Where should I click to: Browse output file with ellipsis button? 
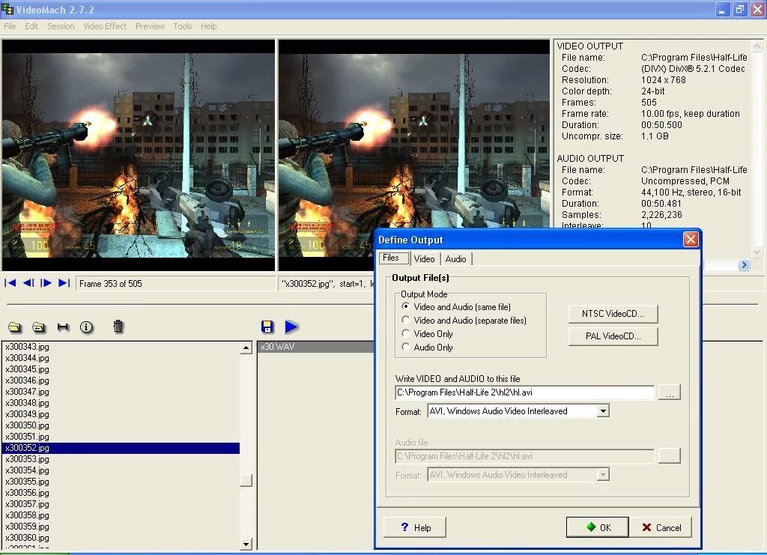(x=669, y=392)
